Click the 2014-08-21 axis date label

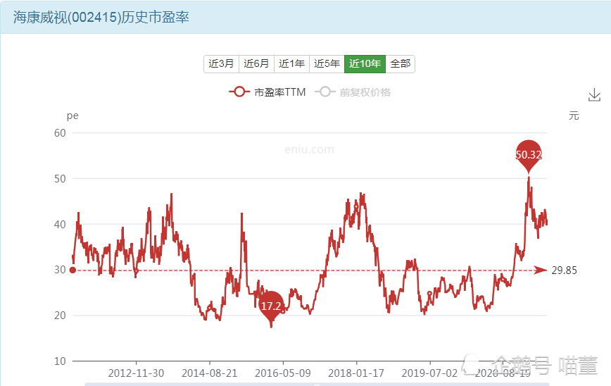tap(209, 373)
